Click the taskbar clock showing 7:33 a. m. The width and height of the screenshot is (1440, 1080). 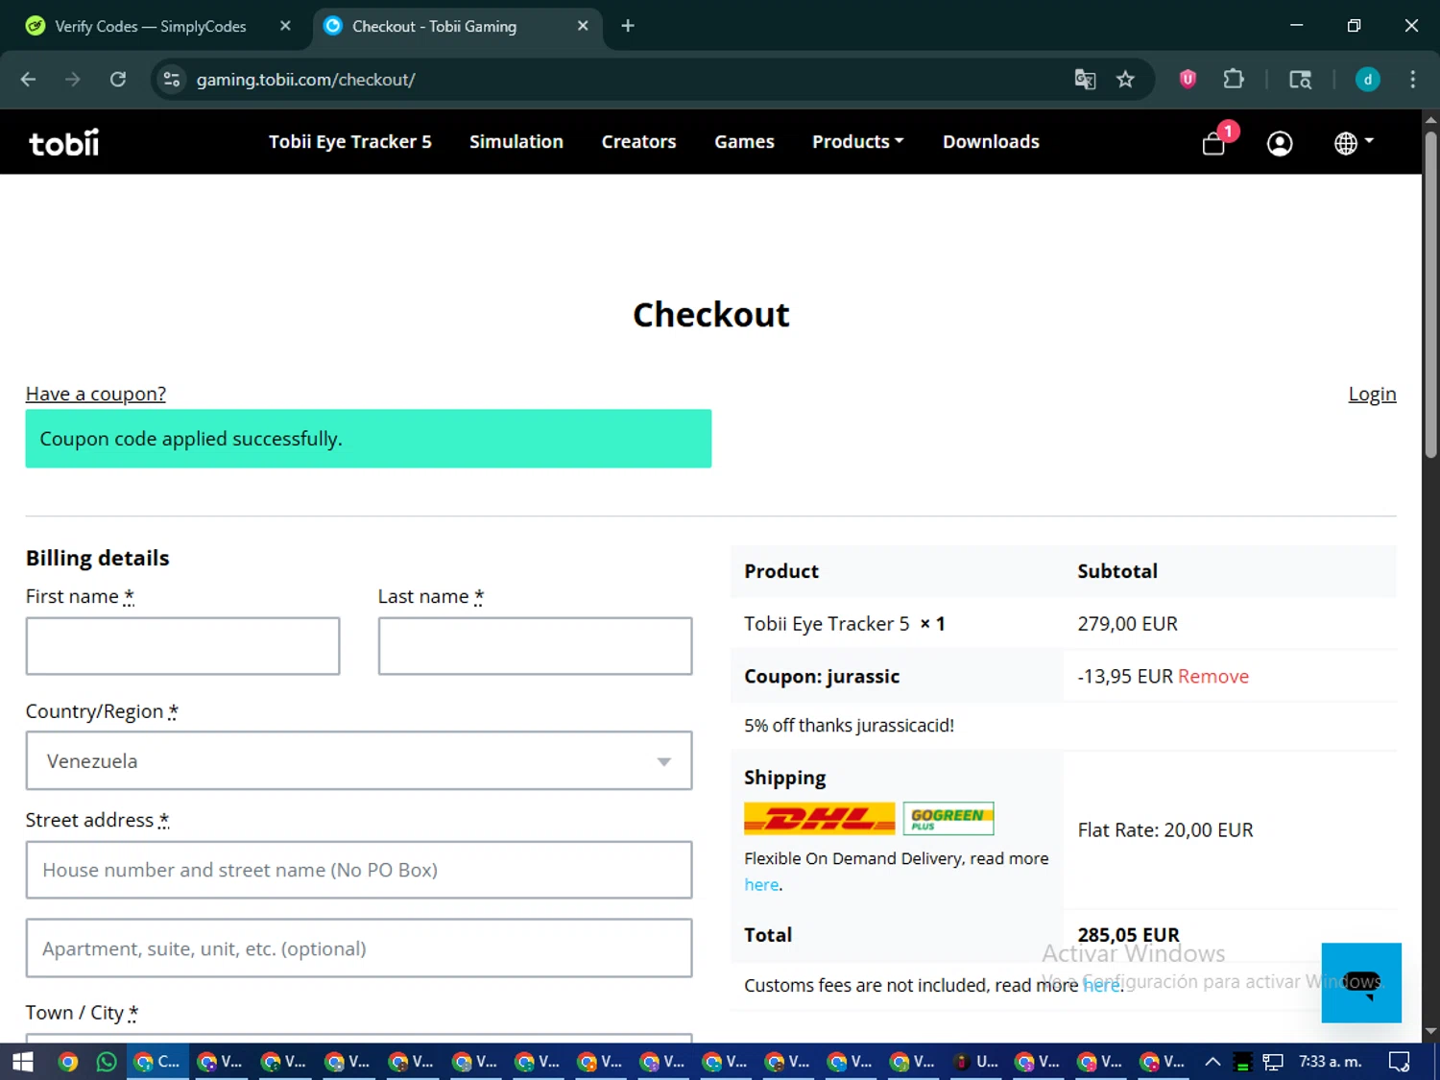click(1330, 1062)
